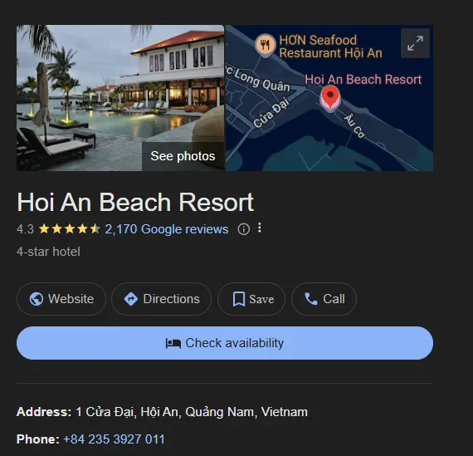This screenshot has height=456, width=473.
Task: Click the red Hoi An Beach Resort map pin
Action: click(x=330, y=98)
